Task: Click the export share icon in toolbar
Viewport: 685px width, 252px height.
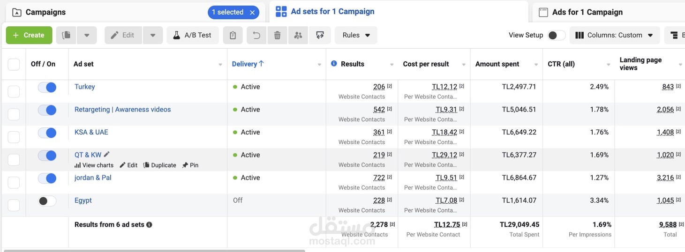Action: [x=320, y=35]
